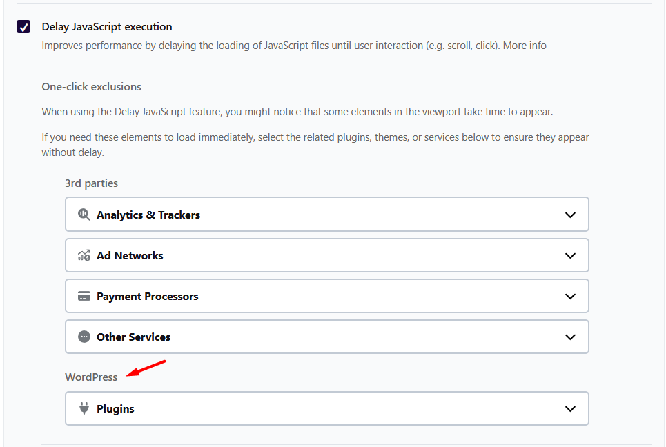The height and width of the screenshot is (447, 666).
Task: Expand Ad Networks using the chevron arrow
Action: 570,255
